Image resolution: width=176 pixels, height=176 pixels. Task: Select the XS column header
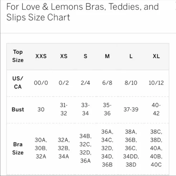tap(64, 56)
